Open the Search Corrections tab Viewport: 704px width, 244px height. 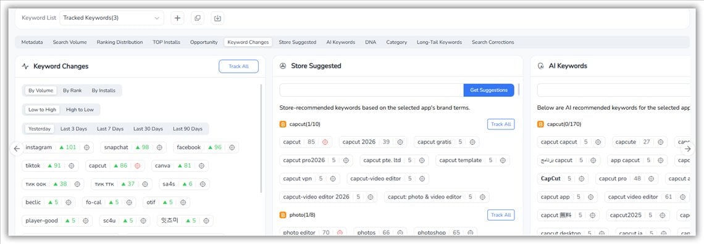(x=493, y=42)
